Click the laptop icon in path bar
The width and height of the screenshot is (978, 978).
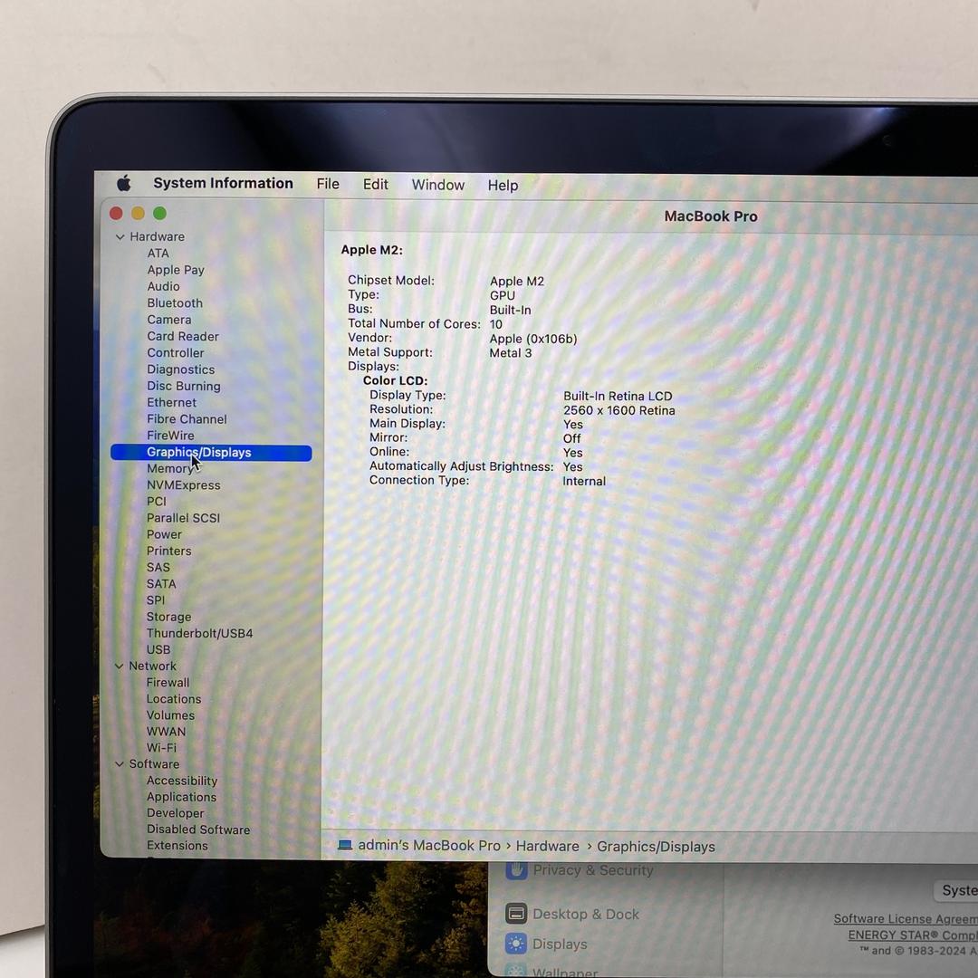345,845
